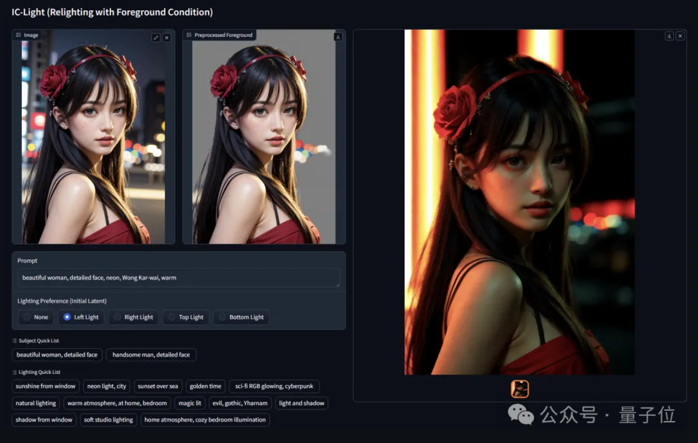
Task: Clear the uploaded Image with the X icon
Action: (x=166, y=37)
